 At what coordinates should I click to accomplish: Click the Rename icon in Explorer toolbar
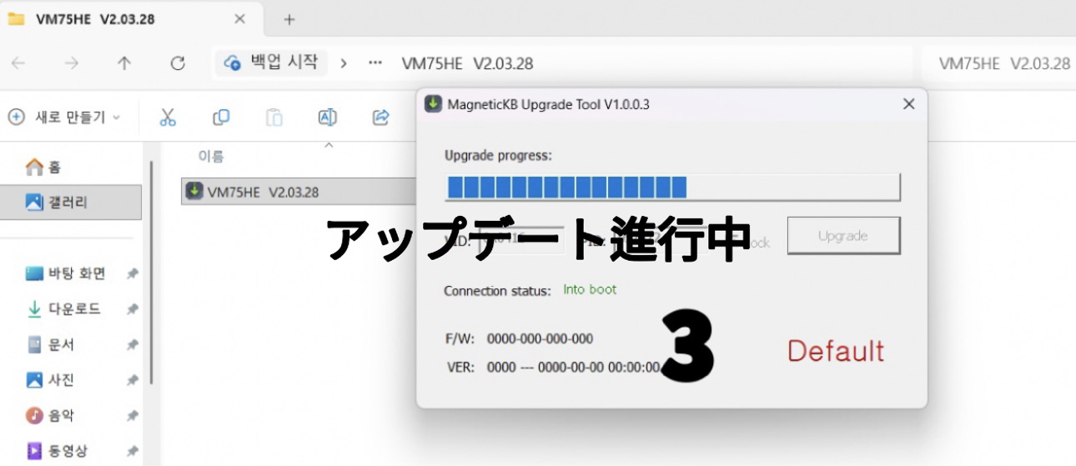pos(328,118)
